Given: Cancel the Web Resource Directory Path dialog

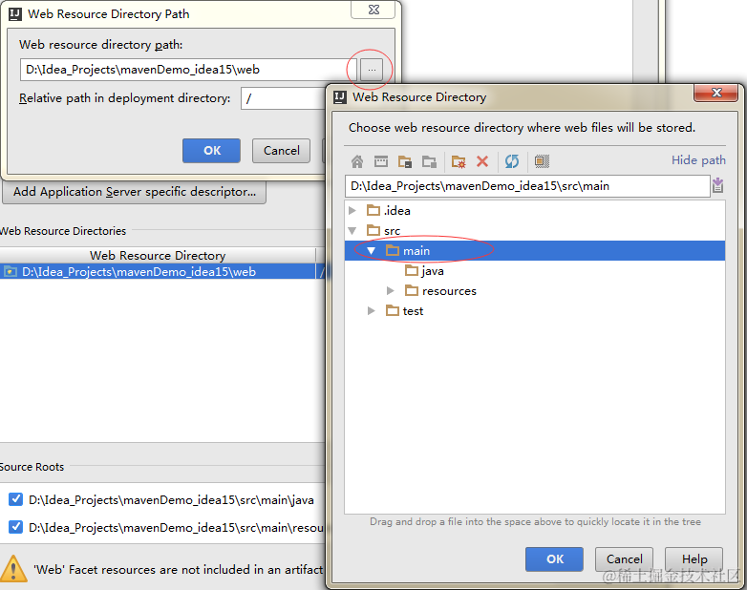Looking at the screenshot, I should (281, 151).
